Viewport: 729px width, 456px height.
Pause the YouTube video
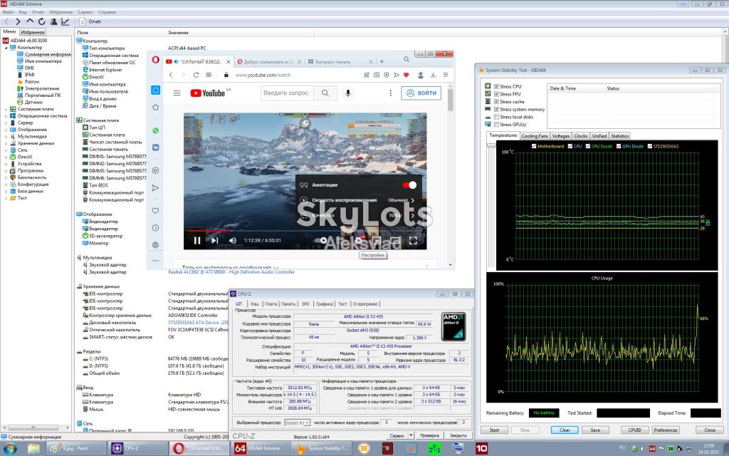coord(196,241)
